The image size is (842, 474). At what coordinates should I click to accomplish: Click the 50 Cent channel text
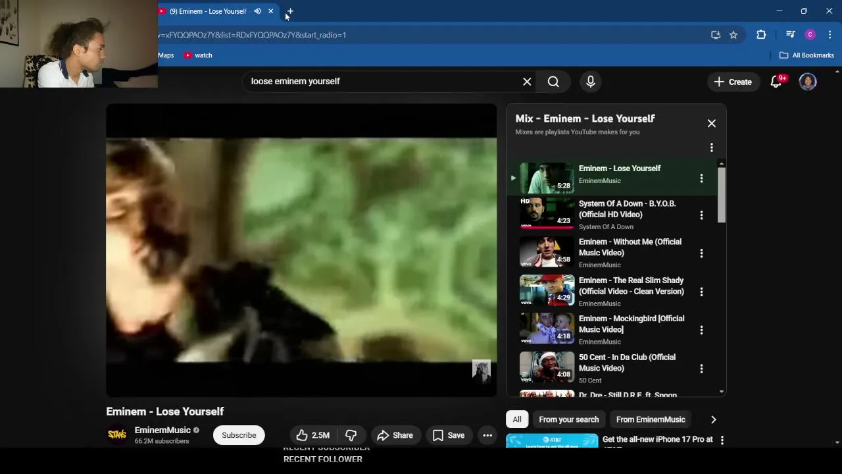[590, 381]
